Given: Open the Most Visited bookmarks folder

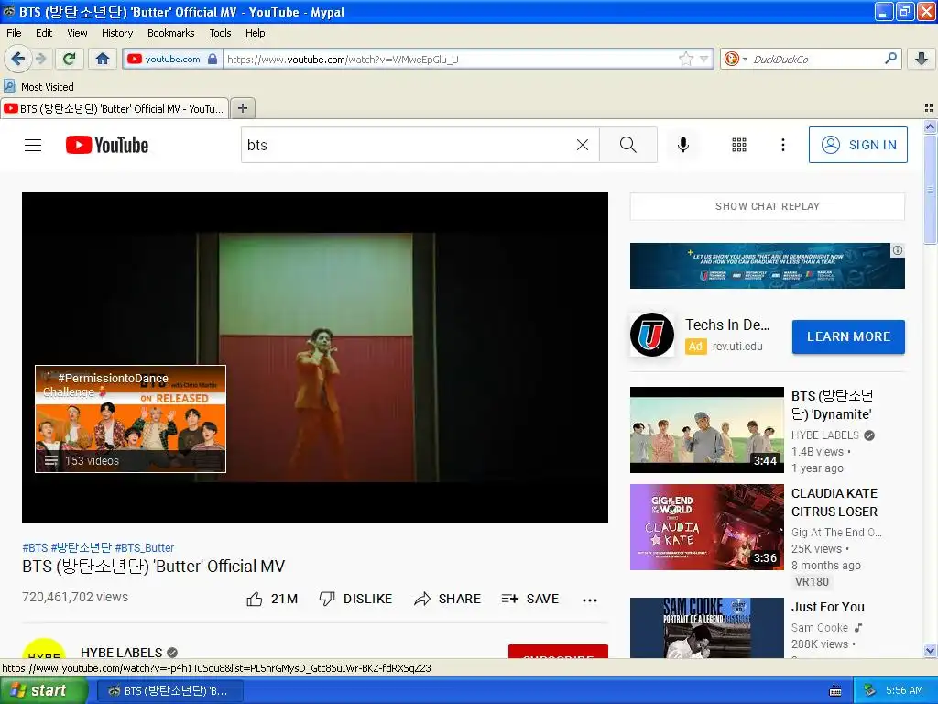Looking at the screenshot, I should pyautogui.click(x=39, y=87).
